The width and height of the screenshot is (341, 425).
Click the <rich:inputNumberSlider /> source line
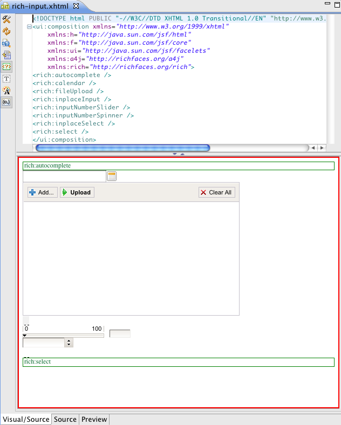click(81, 107)
